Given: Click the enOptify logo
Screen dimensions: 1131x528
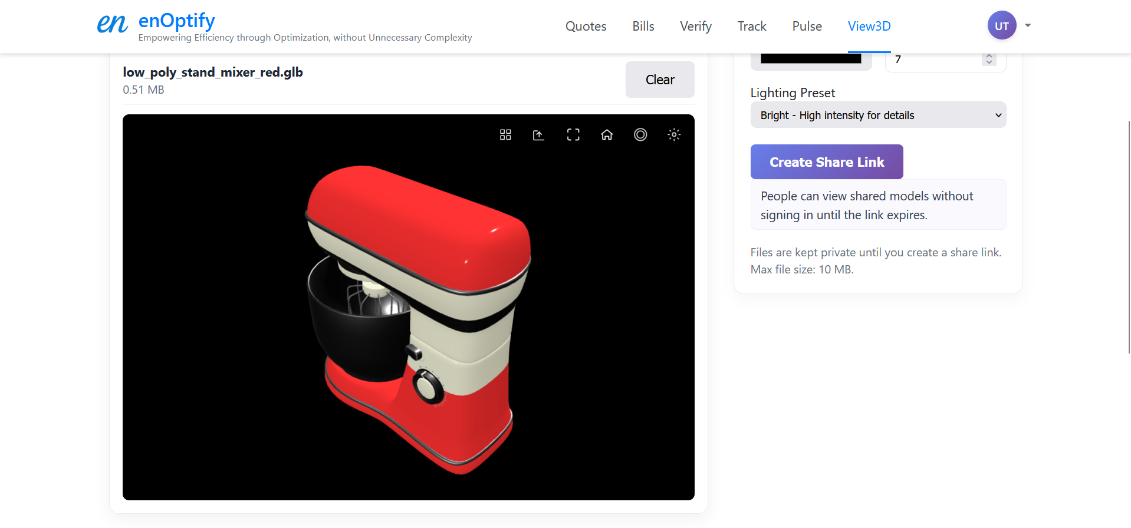Looking at the screenshot, I should [x=112, y=25].
